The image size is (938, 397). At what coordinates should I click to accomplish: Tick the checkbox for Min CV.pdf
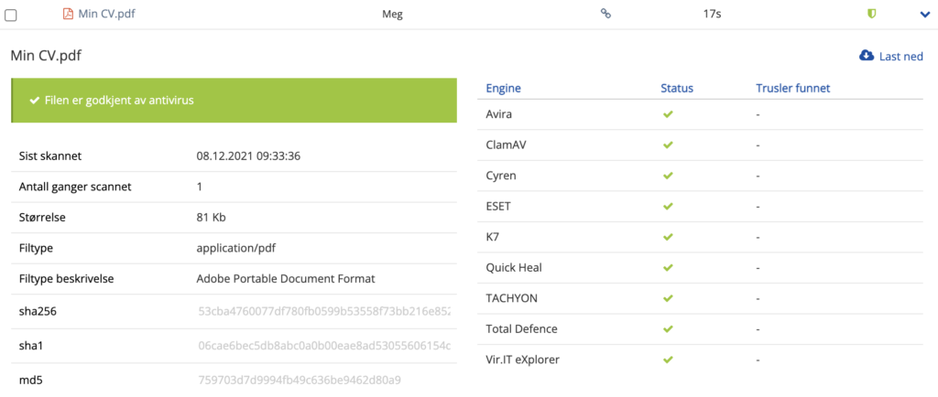11,15
